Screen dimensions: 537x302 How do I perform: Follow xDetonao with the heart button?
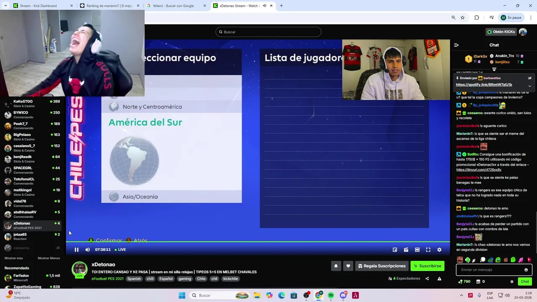348,266
